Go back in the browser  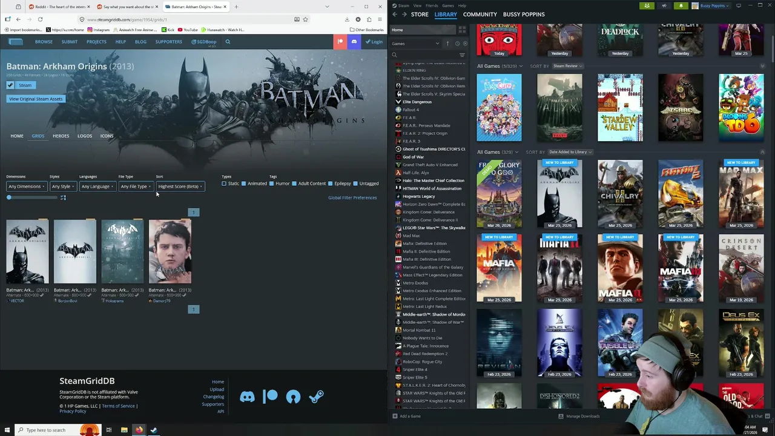click(18, 19)
